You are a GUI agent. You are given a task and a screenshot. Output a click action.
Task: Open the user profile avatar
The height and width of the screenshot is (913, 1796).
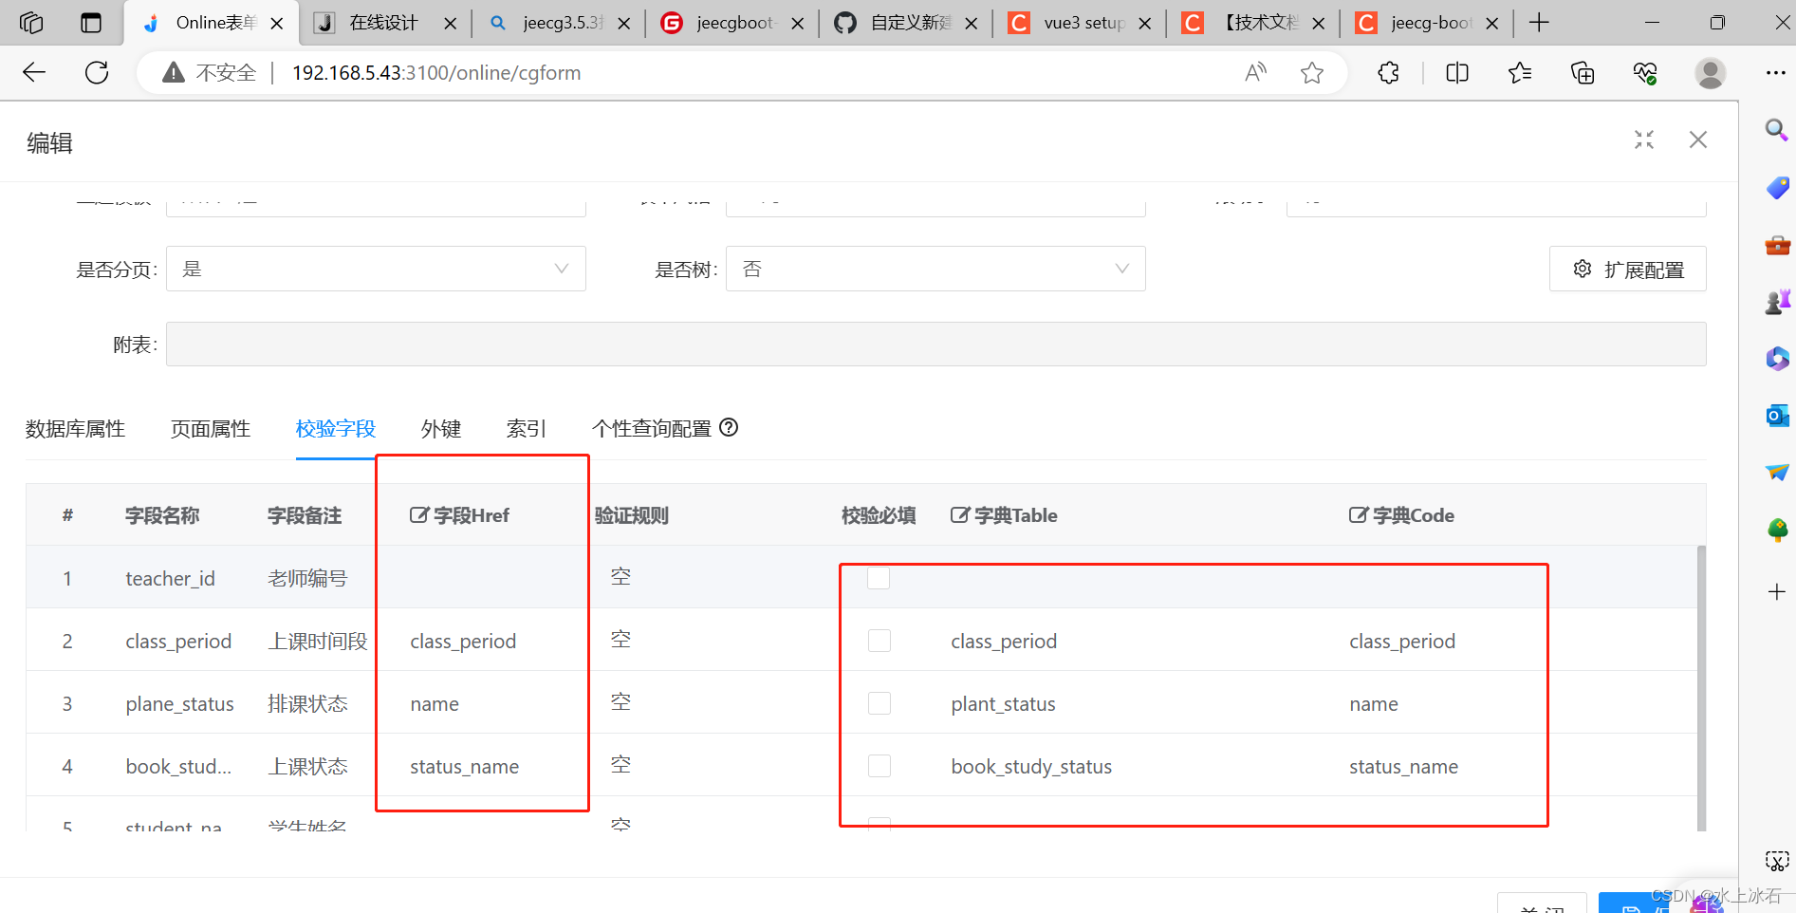point(1711,73)
